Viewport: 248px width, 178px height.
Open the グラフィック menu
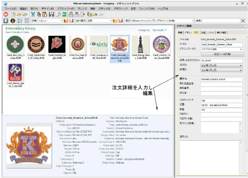tap(120, 9)
